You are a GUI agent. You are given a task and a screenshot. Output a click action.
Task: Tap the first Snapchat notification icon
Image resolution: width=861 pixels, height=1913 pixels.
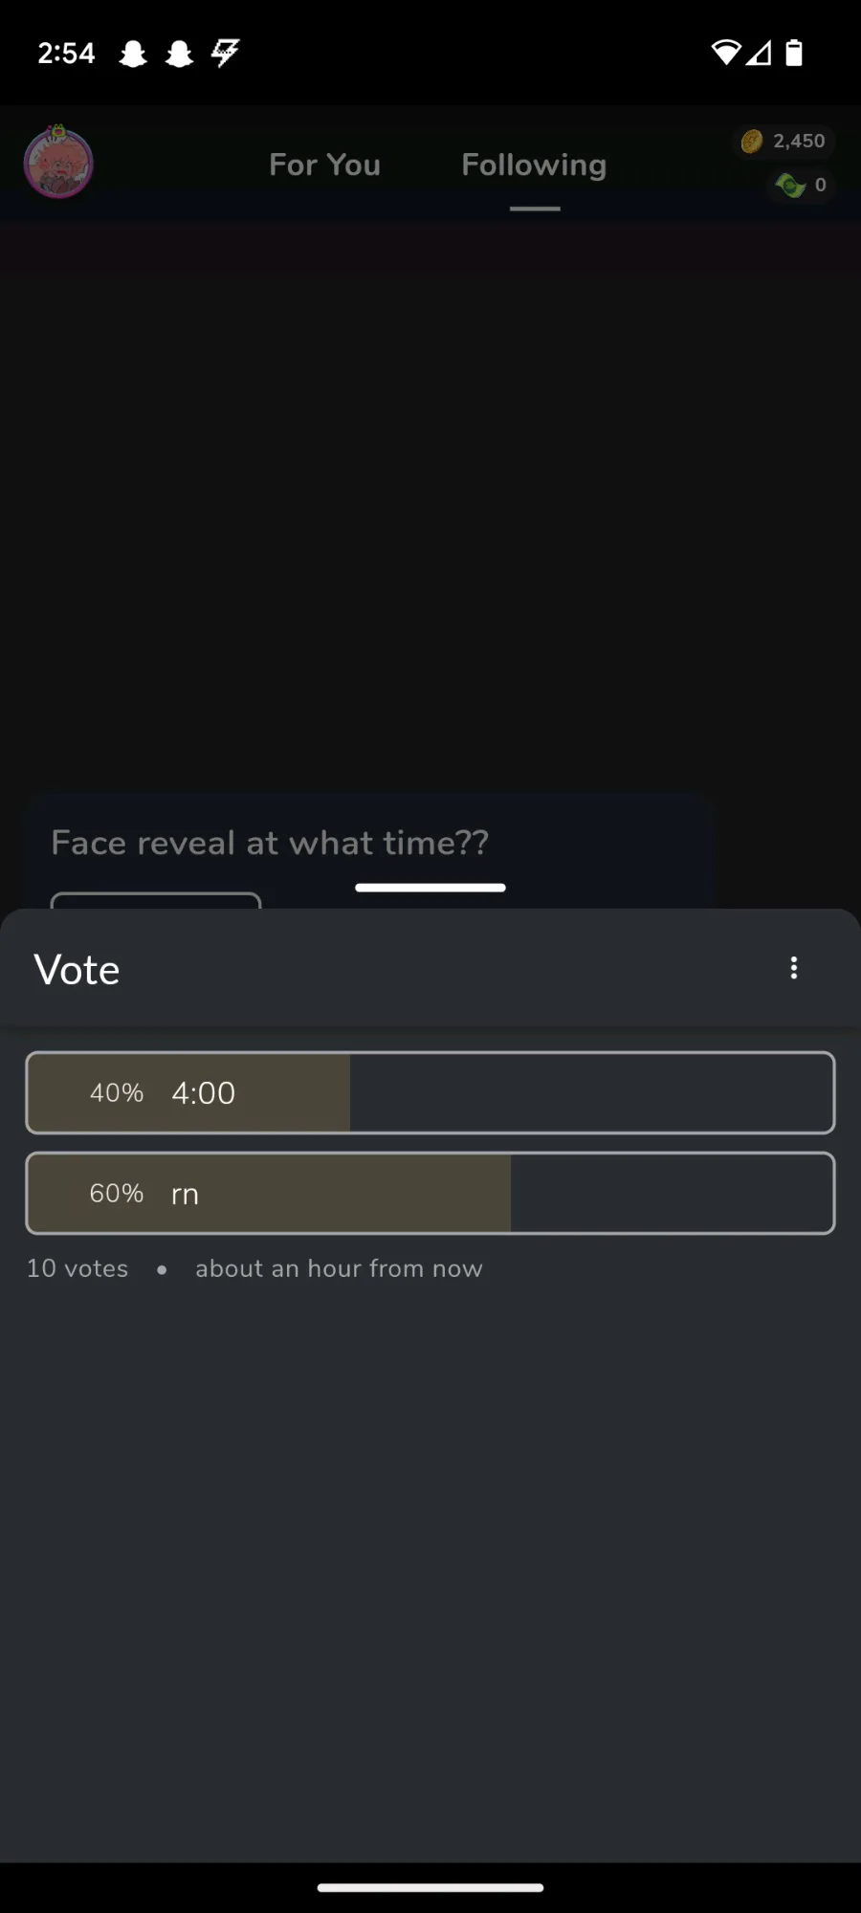tap(133, 54)
